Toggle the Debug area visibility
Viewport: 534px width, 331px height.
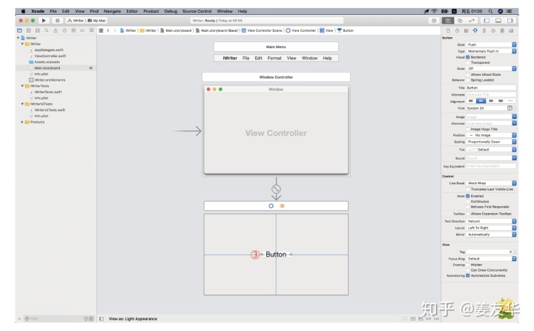pyautogui.click(x=498, y=21)
